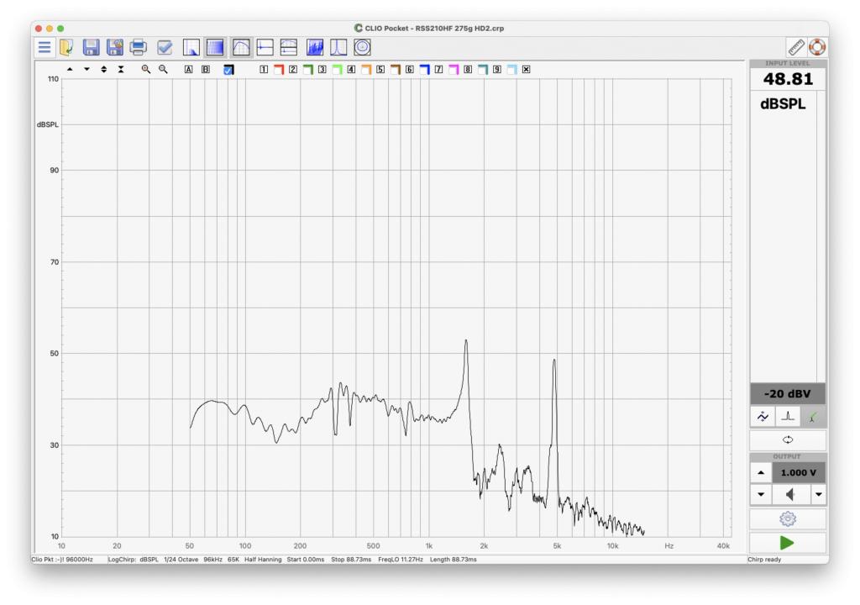Open measurement settings gear
The width and height of the screenshot is (860, 605).
click(x=788, y=518)
